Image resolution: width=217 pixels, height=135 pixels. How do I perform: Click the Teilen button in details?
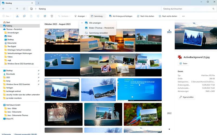[183, 63]
